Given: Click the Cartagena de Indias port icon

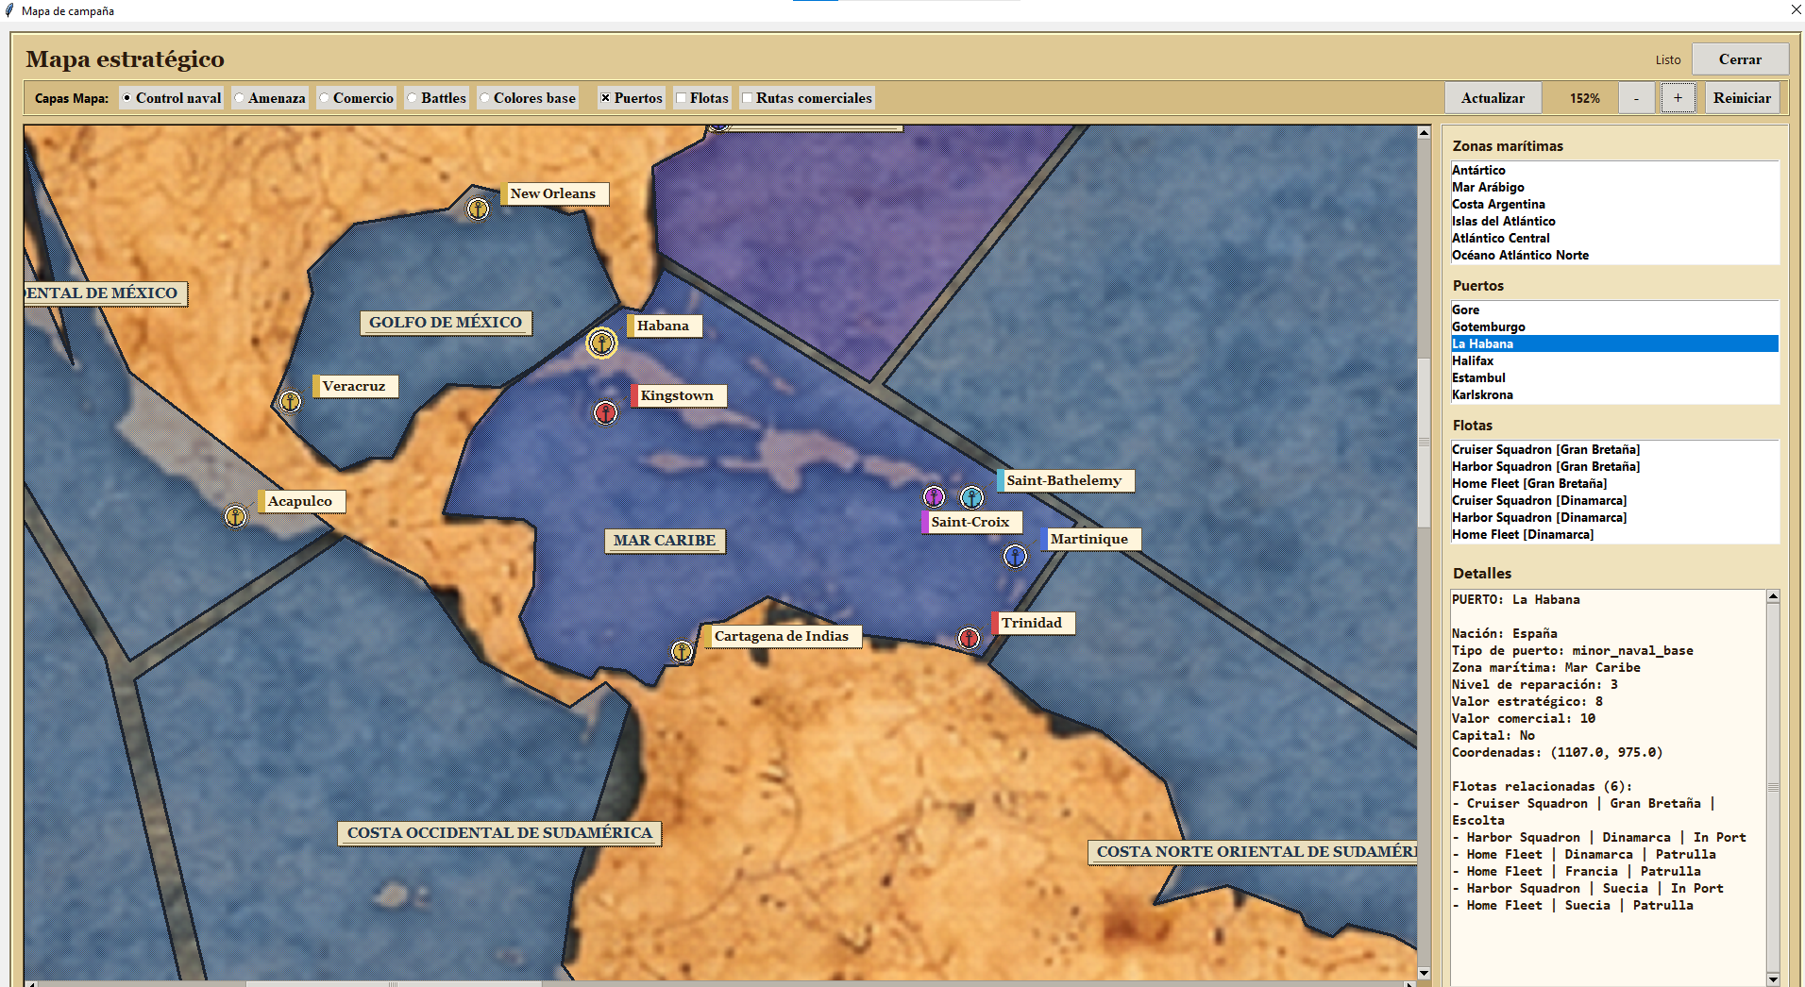Looking at the screenshot, I should tap(682, 651).
